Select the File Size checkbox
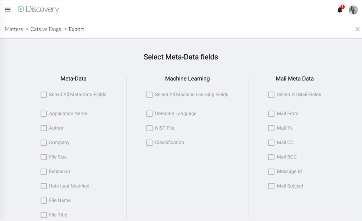 click(44, 157)
